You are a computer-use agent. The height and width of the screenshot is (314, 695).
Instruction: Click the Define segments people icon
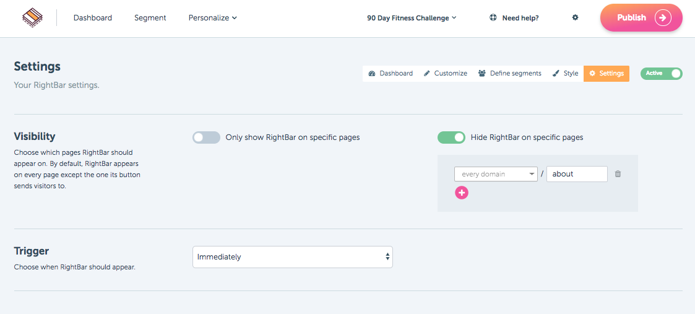482,74
